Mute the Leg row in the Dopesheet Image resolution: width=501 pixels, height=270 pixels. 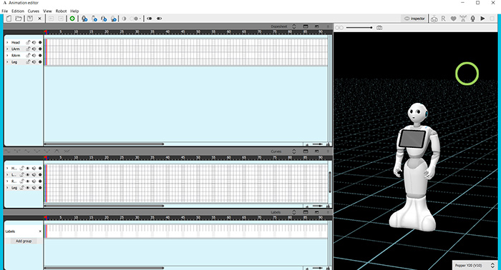(x=34, y=62)
